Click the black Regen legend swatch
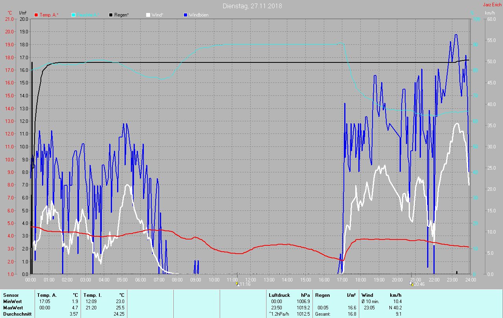503x318 pixels. click(x=111, y=15)
